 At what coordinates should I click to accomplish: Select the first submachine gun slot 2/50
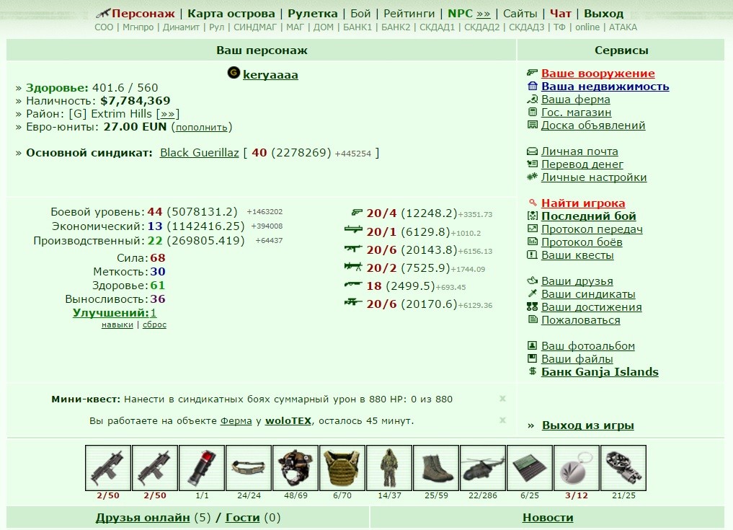click(x=108, y=468)
